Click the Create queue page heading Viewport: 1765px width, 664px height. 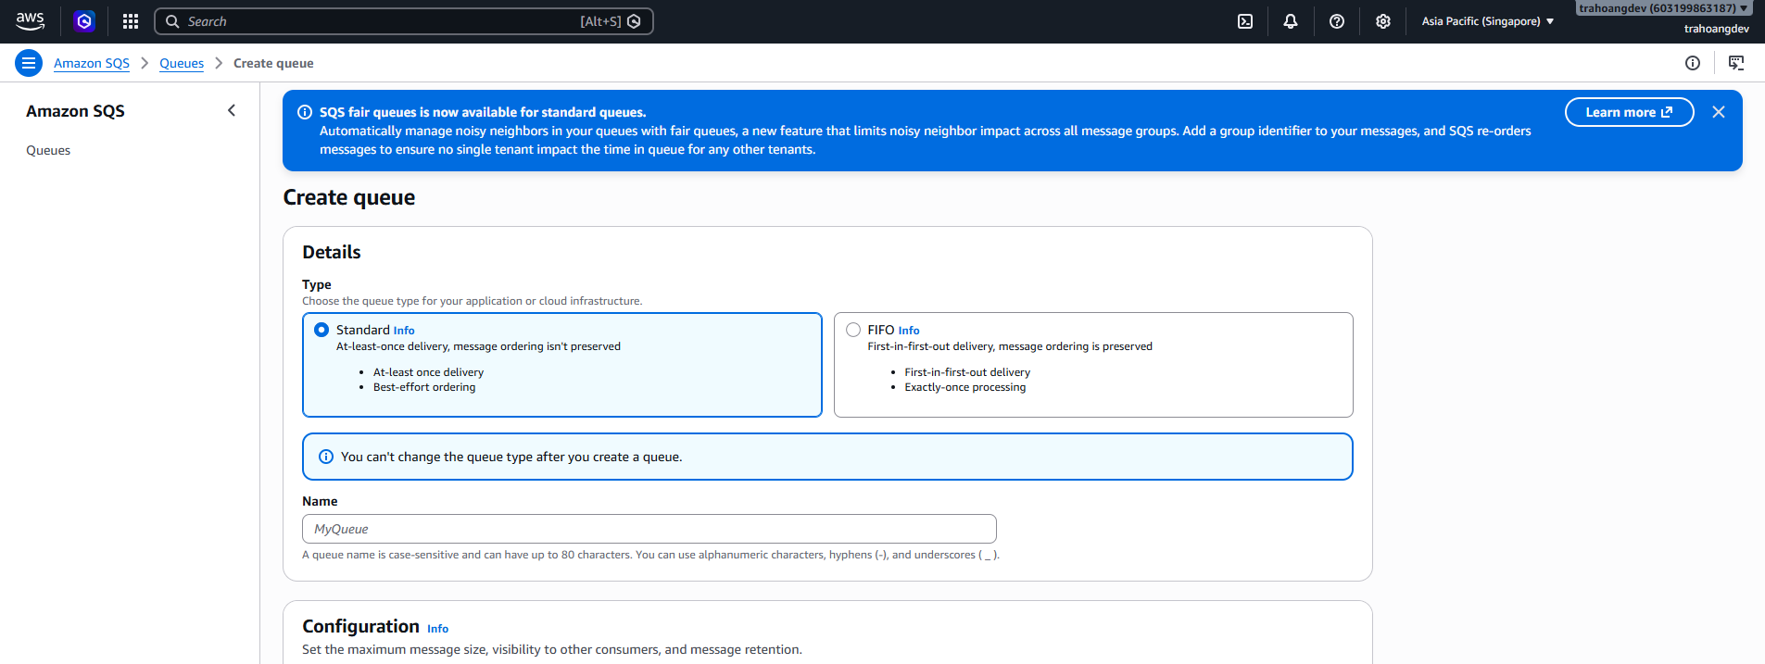tap(349, 197)
